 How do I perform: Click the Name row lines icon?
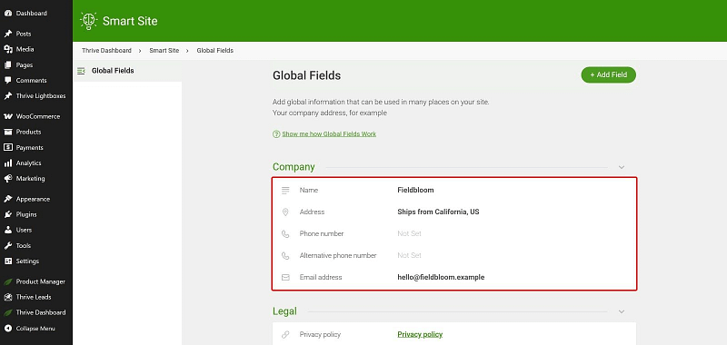285,191
